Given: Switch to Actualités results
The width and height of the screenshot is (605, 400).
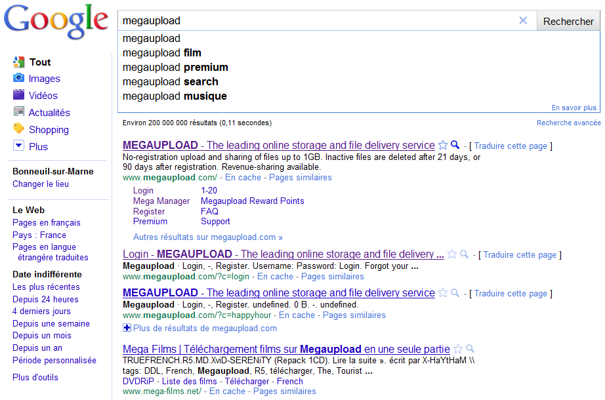Looking at the screenshot, I should (x=49, y=113).
